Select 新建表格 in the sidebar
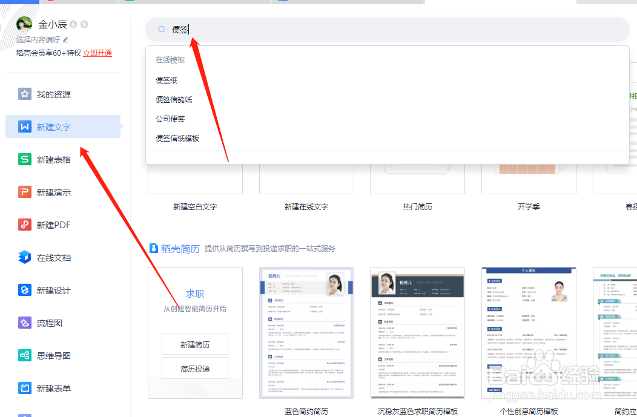Image resolution: width=637 pixels, height=417 pixels. click(x=63, y=159)
